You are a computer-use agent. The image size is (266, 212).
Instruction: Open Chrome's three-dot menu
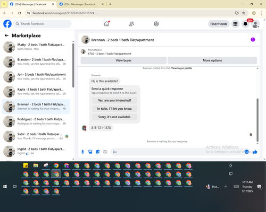click(x=261, y=13)
